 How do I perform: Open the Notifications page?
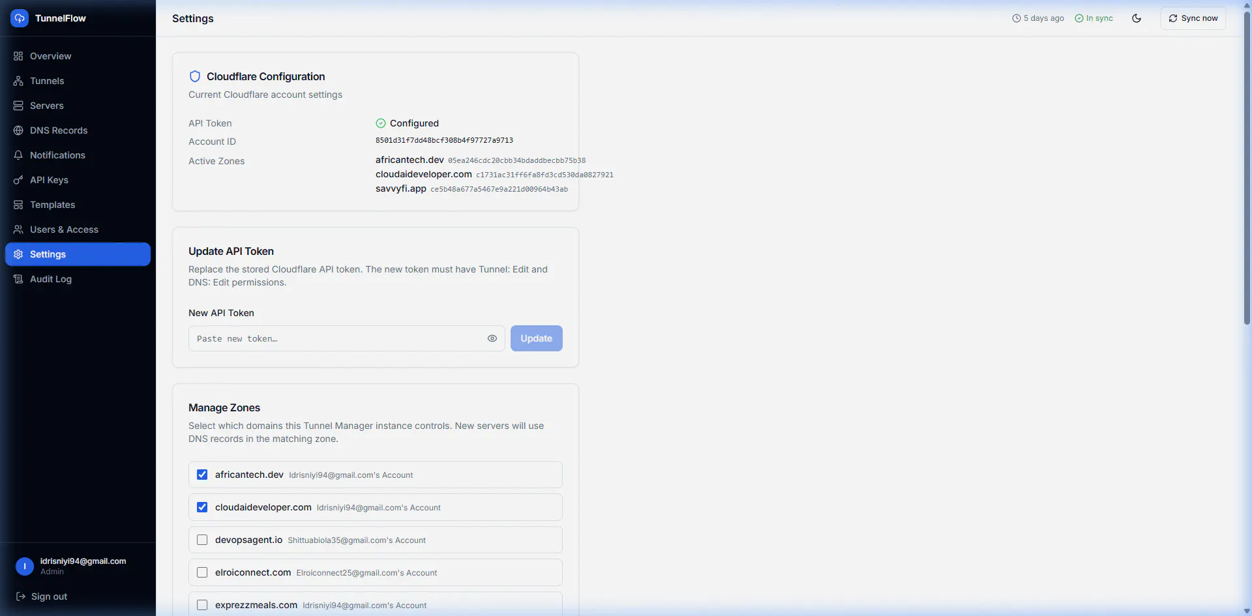click(78, 155)
